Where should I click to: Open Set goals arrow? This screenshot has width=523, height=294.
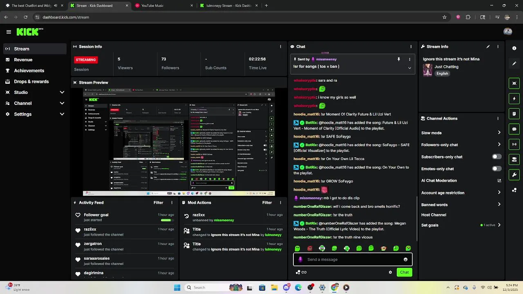[499, 225]
